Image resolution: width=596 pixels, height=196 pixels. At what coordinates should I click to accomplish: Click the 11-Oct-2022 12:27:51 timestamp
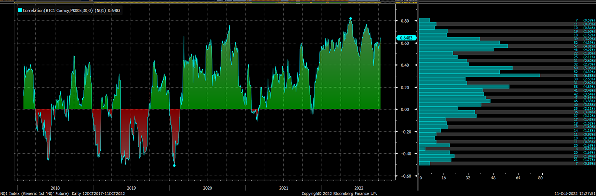pyautogui.click(x=575, y=194)
